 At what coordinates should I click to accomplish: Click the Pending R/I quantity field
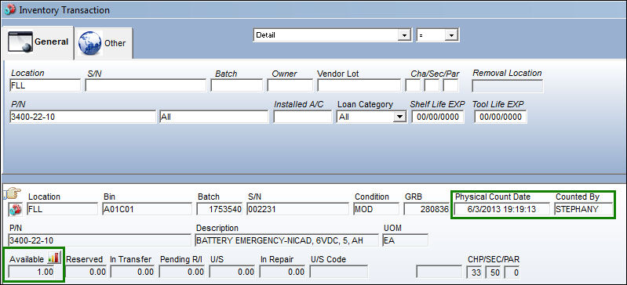point(181,272)
